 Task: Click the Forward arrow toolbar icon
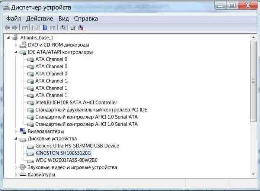[15, 27]
